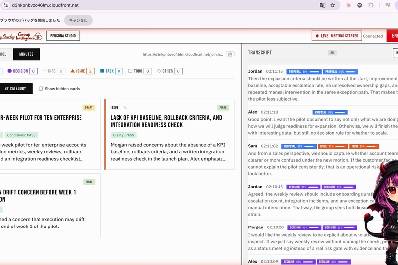Click the Morgan raised concerns description text

pyautogui.click(x=168, y=152)
